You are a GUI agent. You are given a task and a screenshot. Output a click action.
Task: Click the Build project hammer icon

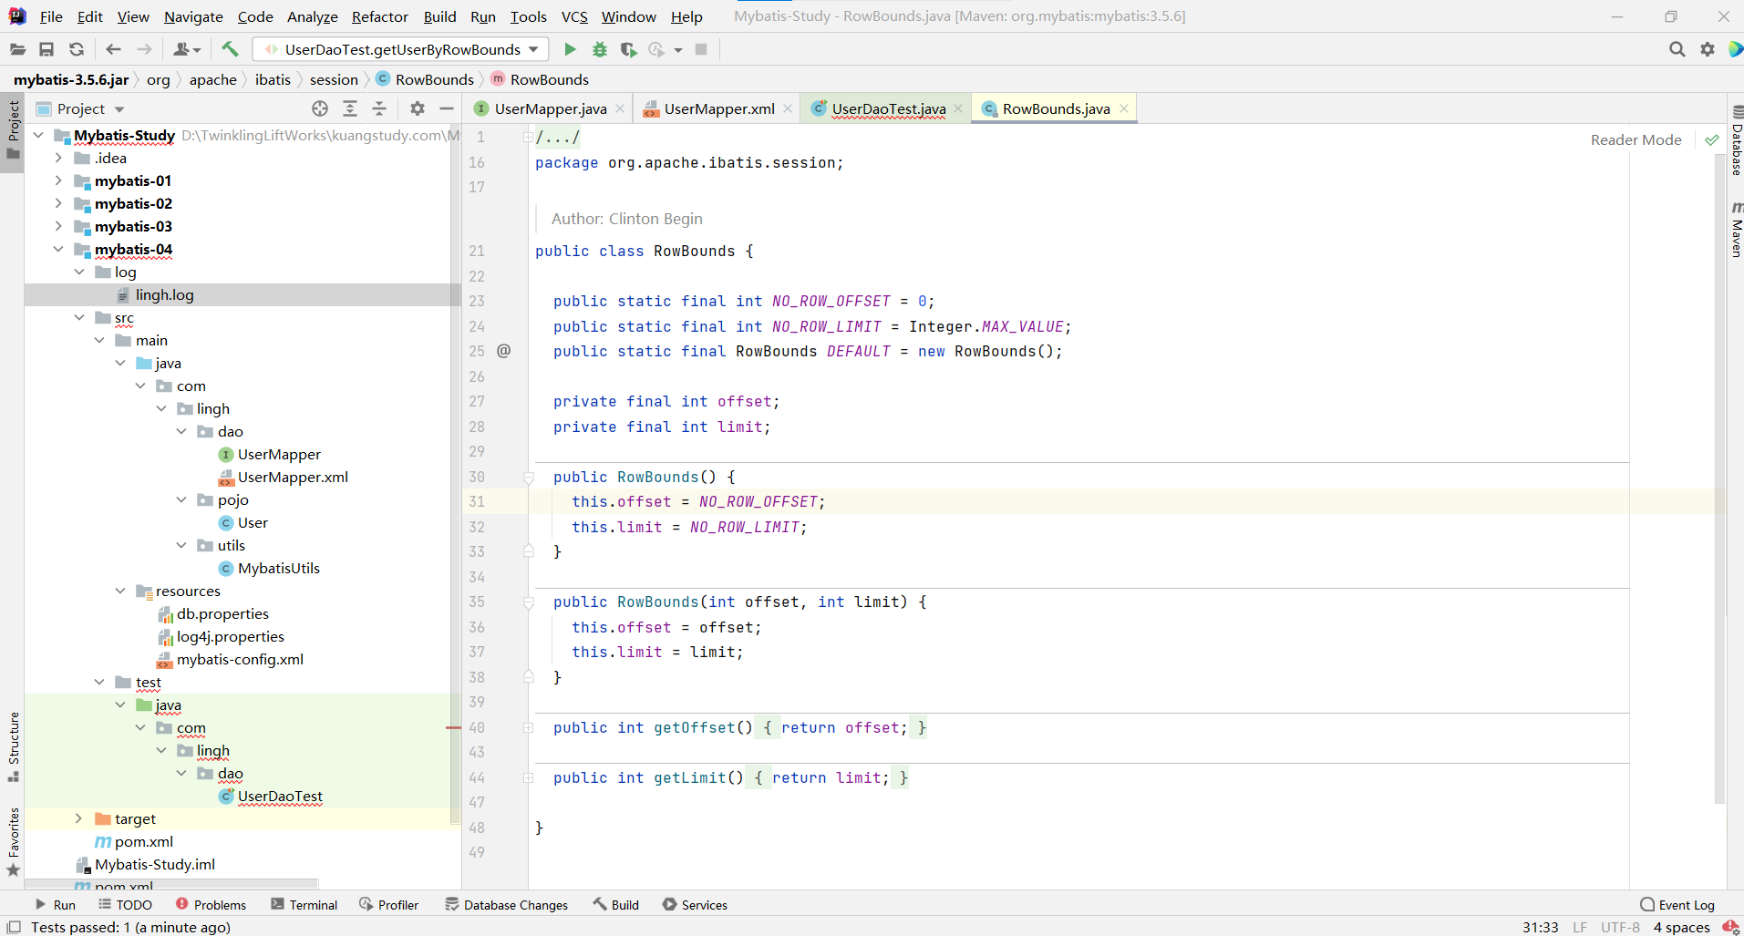click(x=230, y=49)
